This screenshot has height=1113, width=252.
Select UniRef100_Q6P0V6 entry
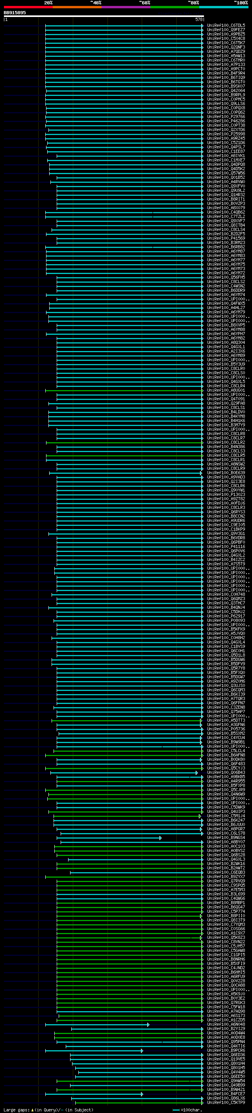tap(226, 551)
